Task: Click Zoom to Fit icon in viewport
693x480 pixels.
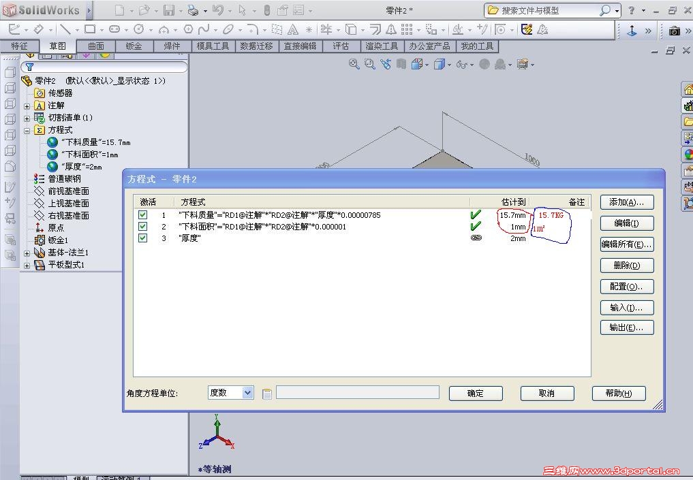Action: (x=354, y=65)
